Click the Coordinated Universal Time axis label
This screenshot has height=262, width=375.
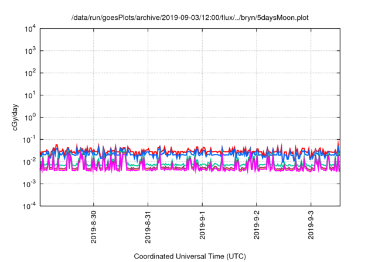coord(189,257)
